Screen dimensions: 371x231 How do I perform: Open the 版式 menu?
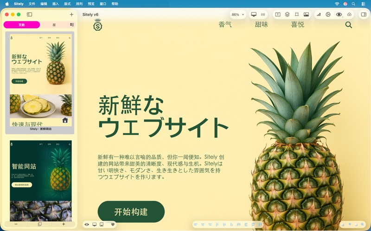[x=67, y=4]
